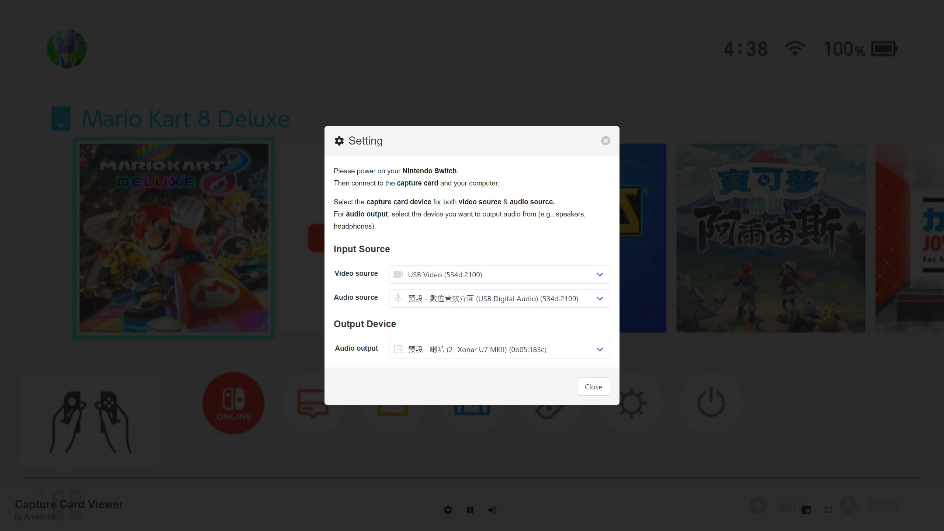Open settings via the gear icon in playback bar
This screenshot has height=531, width=944.
coord(448,510)
